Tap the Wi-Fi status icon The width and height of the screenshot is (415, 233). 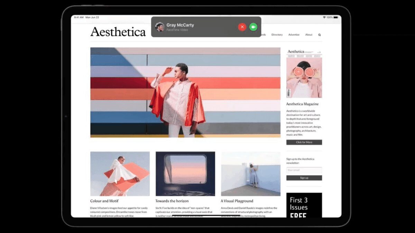click(x=324, y=17)
